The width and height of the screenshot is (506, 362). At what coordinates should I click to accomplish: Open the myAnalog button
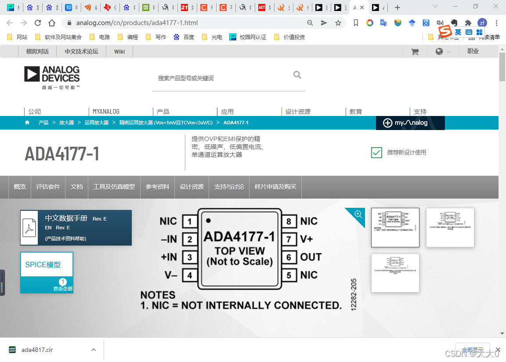pos(410,123)
